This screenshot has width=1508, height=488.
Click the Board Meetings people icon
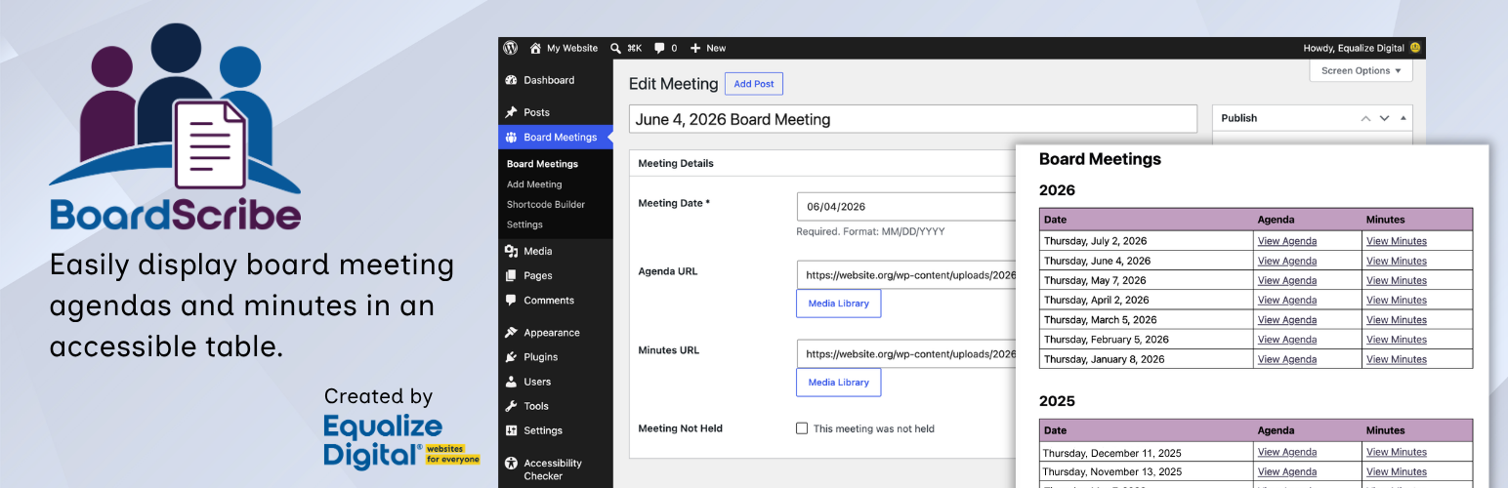pyautogui.click(x=511, y=138)
